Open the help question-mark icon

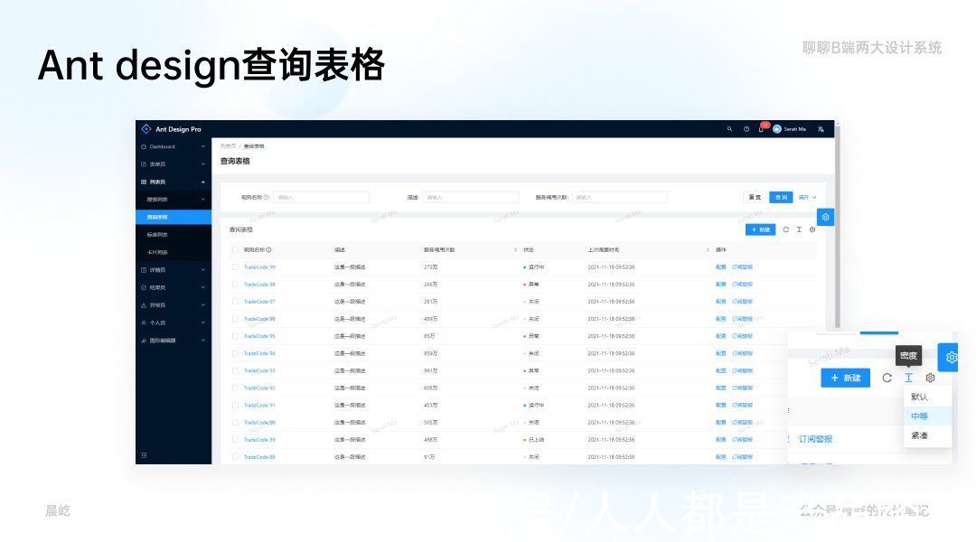click(x=746, y=130)
